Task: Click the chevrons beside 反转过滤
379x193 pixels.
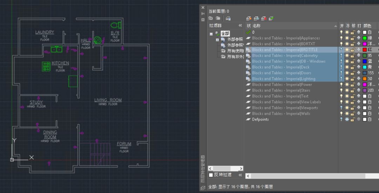Action: click(240, 175)
